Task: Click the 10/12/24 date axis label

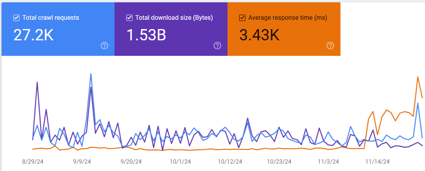Action: 230,161
